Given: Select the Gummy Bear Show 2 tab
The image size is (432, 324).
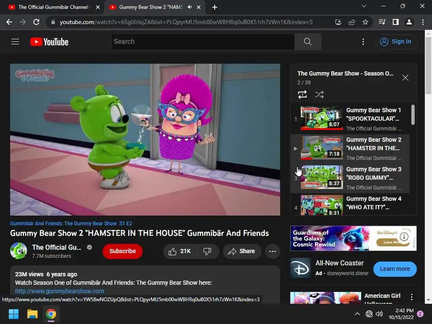Looking at the screenshot, I should tap(151, 7).
